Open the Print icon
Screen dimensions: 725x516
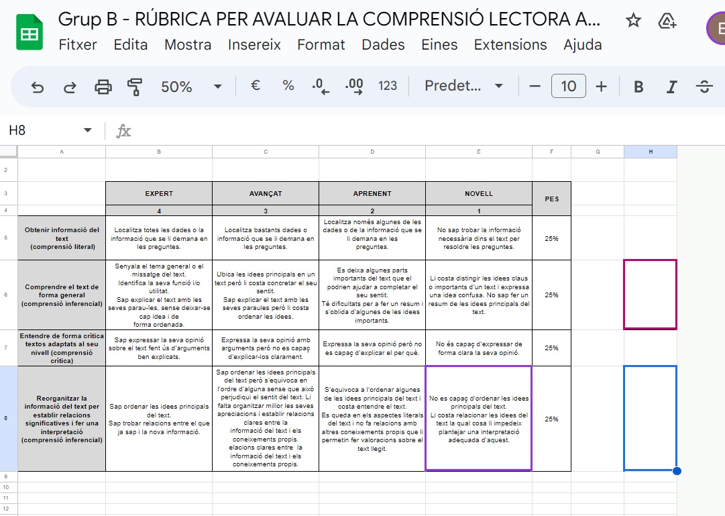[x=104, y=86]
